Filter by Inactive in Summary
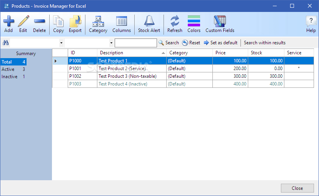 pos(13,77)
